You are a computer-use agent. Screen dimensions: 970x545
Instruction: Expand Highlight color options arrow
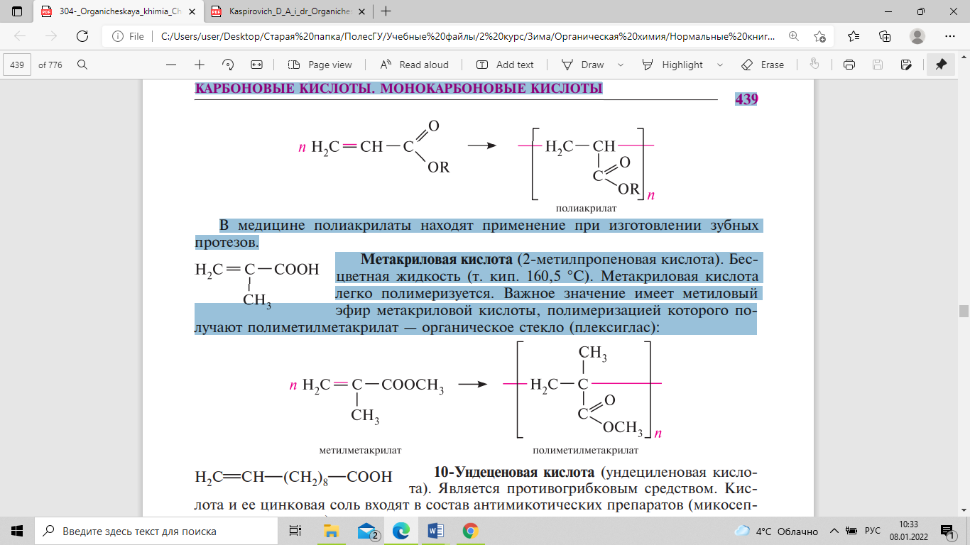[720, 65]
